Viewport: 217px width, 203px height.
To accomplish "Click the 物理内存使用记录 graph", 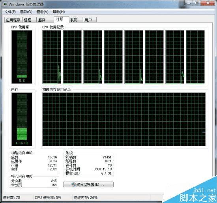I will point(124,119).
